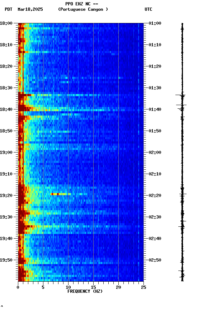Click the '01:30' UTC time label
The height and width of the screenshot is (310, 198).
click(x=155, y=88)
